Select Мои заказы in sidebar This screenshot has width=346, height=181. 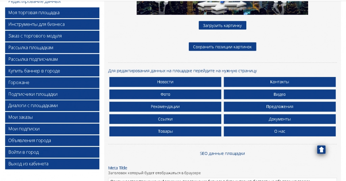pyautogui.click(x=52, y=118)
